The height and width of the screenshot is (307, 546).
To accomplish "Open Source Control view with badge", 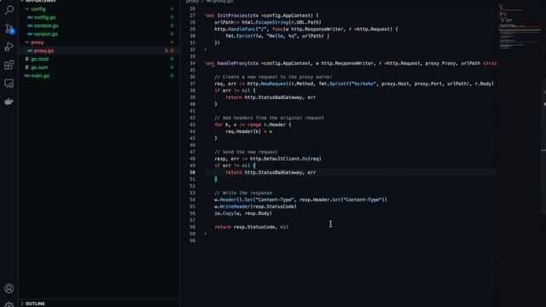I will pos(9,28).
